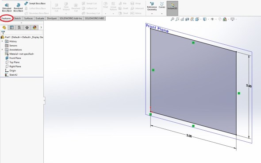Open Fillet dropdown arrow
The width and height of the screenshot is (261, 163).
click(106, 14)
